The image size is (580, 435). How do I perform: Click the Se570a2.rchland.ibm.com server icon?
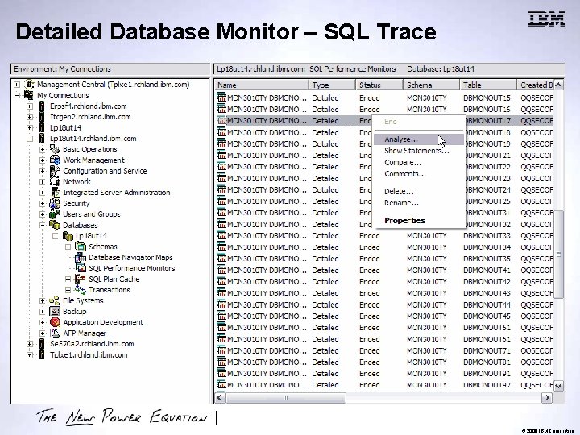(x=42, y=344)
